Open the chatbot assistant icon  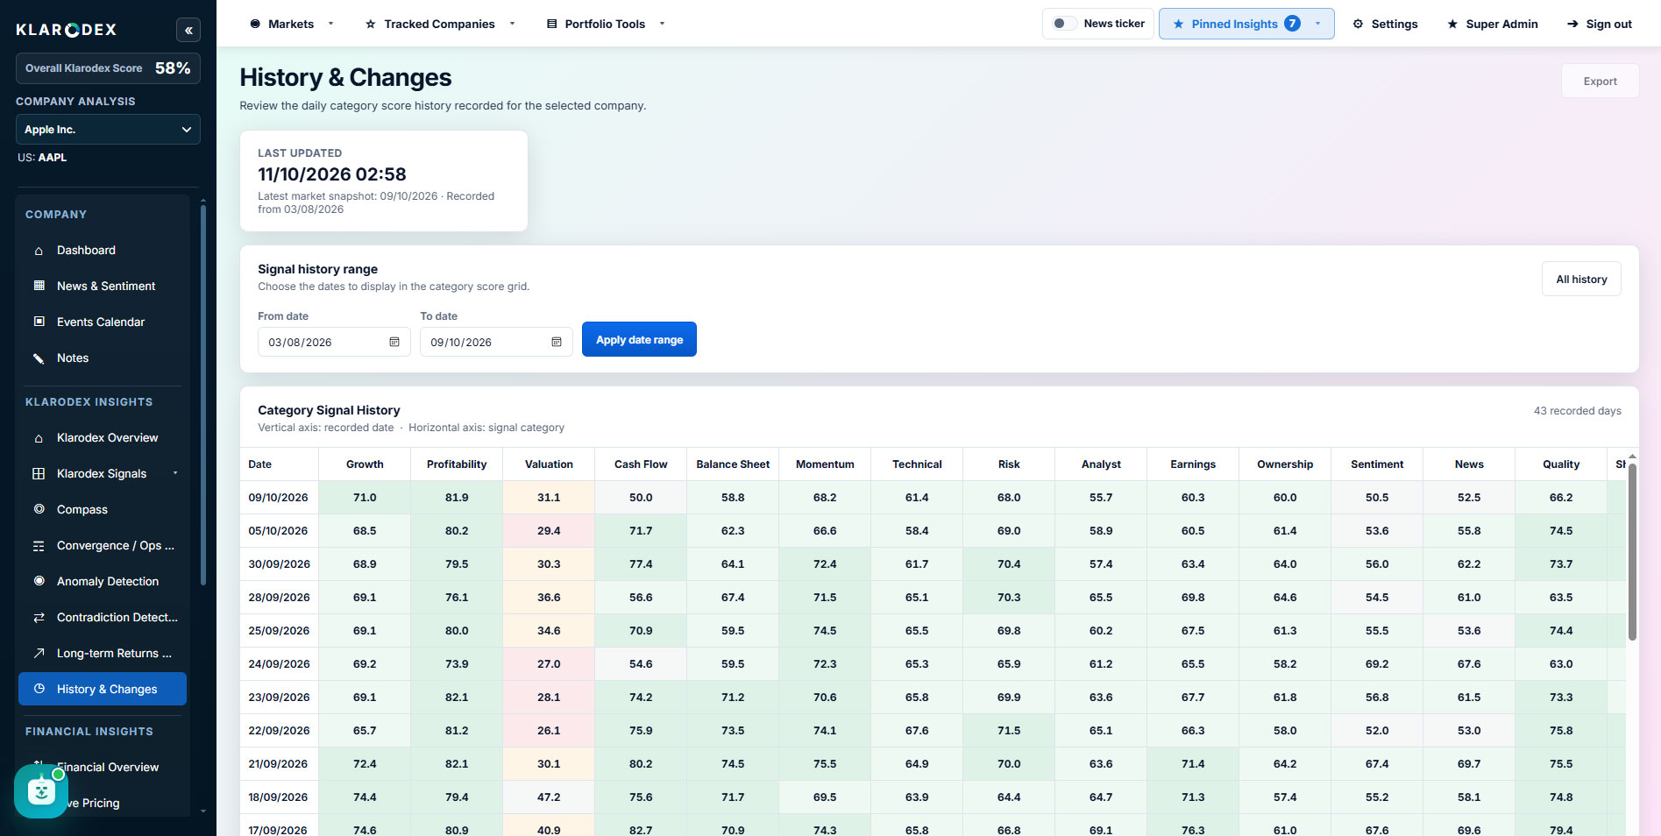[x=41, y=791]
